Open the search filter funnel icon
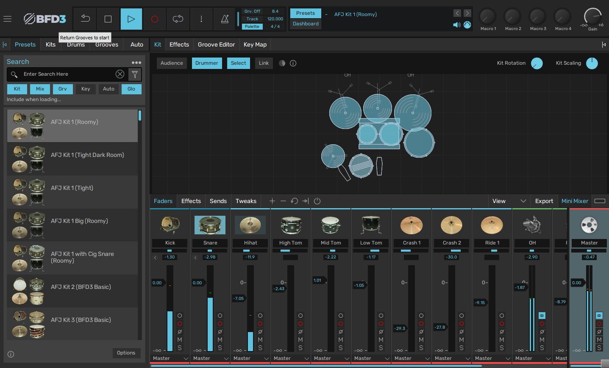The image size is (609, 368). [x=135, y=74]
